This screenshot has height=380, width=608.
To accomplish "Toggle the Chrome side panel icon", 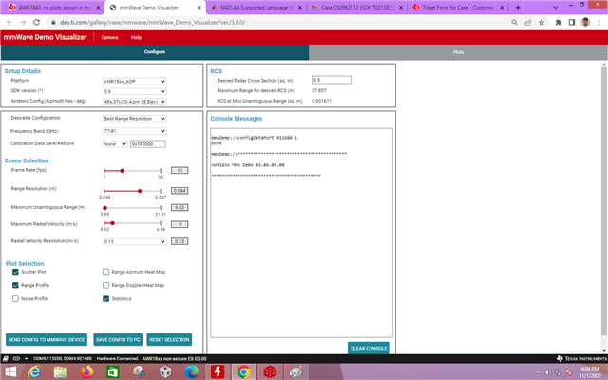I will pyautogui.click(x=572, y=22).
